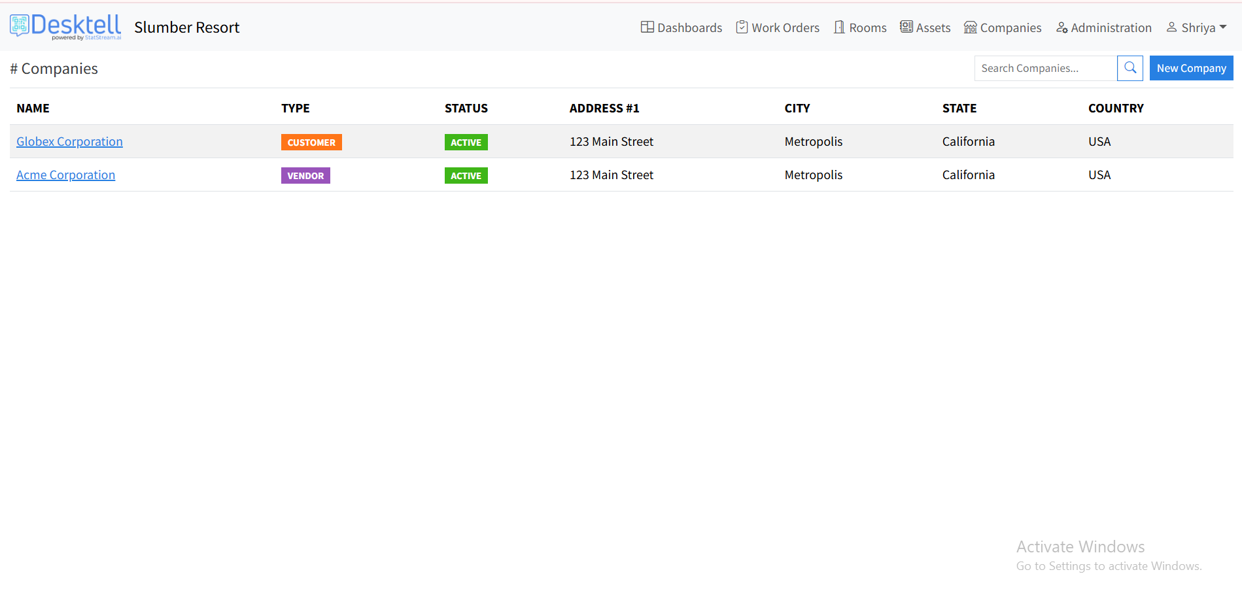This screenshot has width=1242, height=604.
Task: Click the Rooms door icon
Action: 839,27
